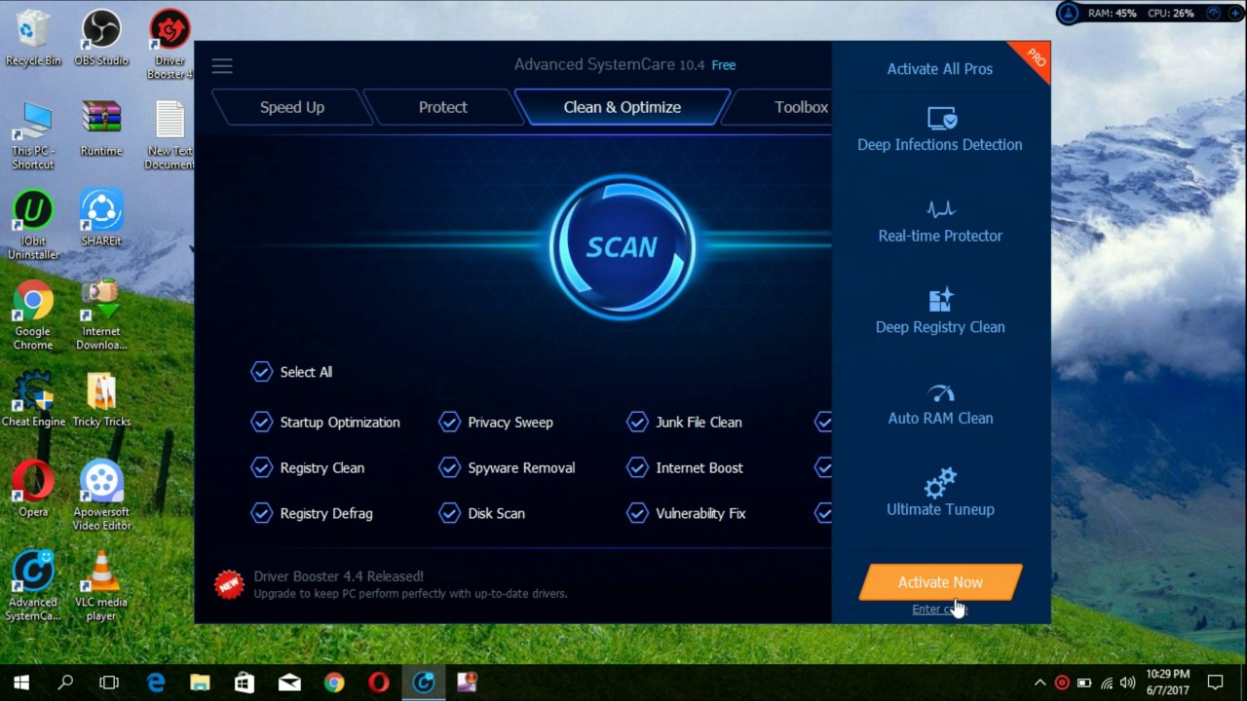The width and height of the screenshot is (1247, 701).
Task: Open File Explorer from taskbar
Action: point(200,683)
